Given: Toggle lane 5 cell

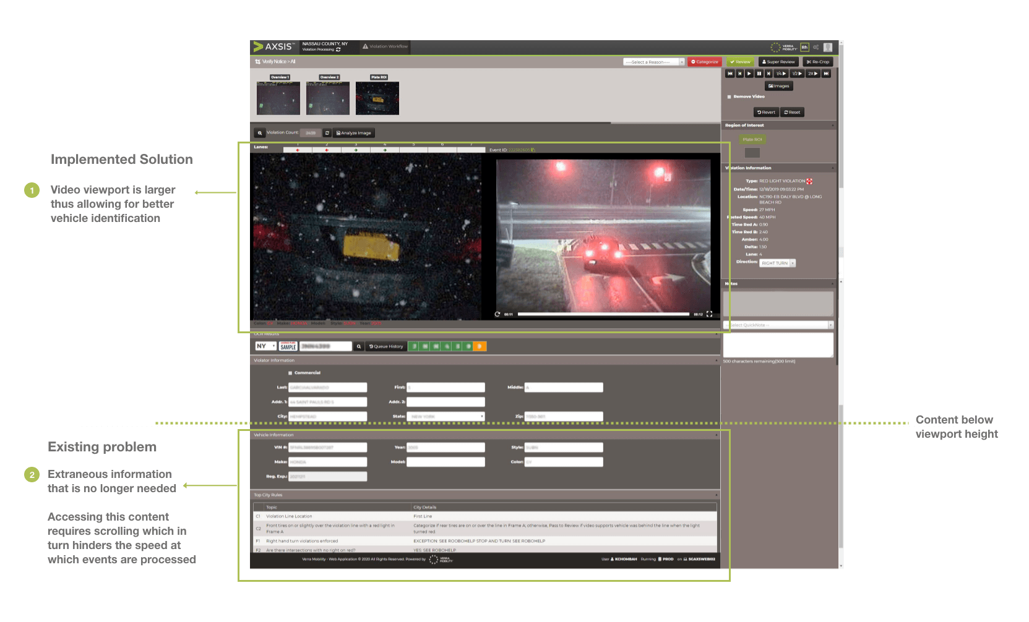Looking at the screenshot, I should (413, 150).
